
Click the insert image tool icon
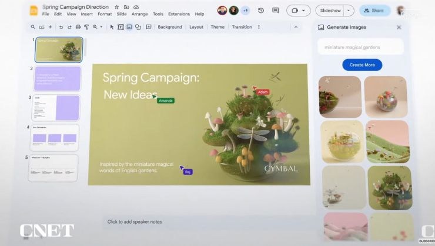click(x=129, y=27)
